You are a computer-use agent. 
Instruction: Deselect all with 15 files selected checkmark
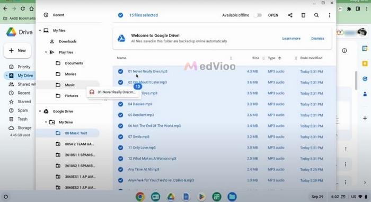(x=120, y=15)
